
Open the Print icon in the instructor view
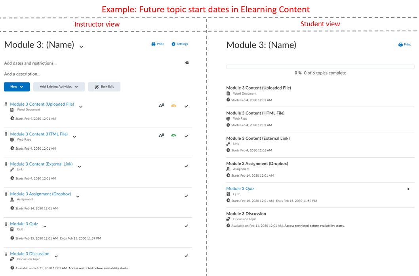[x=157, y=44]
